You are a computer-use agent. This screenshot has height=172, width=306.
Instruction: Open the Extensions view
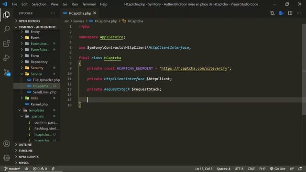click(x=6, y=43)
